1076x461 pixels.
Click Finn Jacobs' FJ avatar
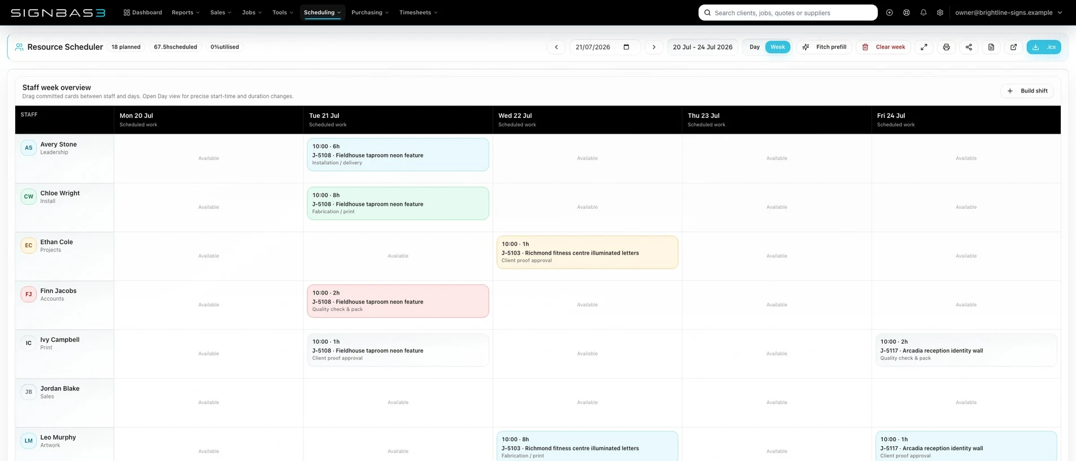[x=29, y=294]
